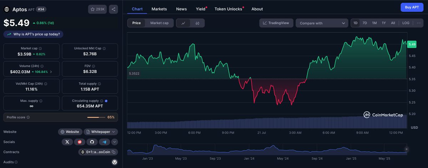The image size is (428, 168).
Task: Open the Markets tab
Action: click(x=159, y=9)
